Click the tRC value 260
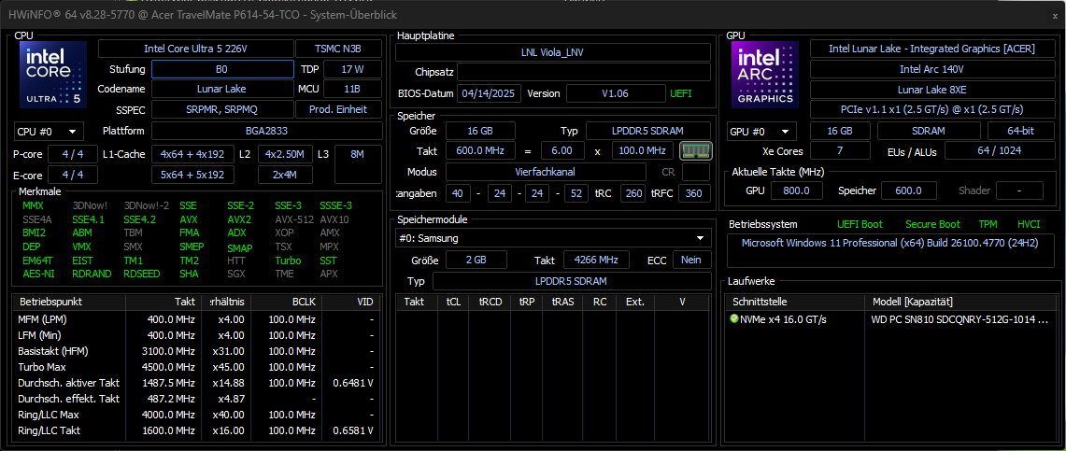The image size is (1066, 451). click(x=633, y=193)
